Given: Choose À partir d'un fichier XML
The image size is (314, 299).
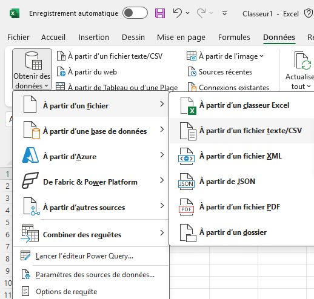Looking at the screenshot, I should point(242,156).
